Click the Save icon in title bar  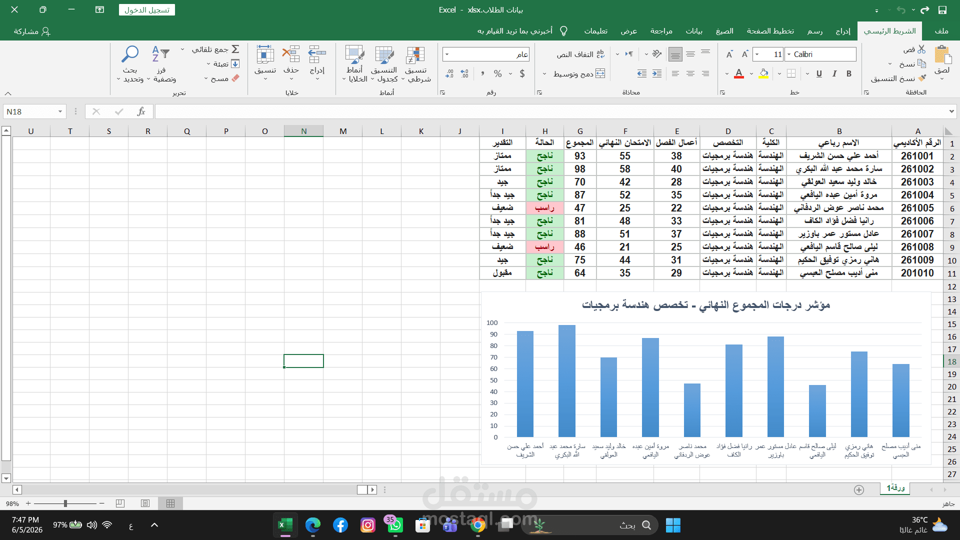[942, 9]
